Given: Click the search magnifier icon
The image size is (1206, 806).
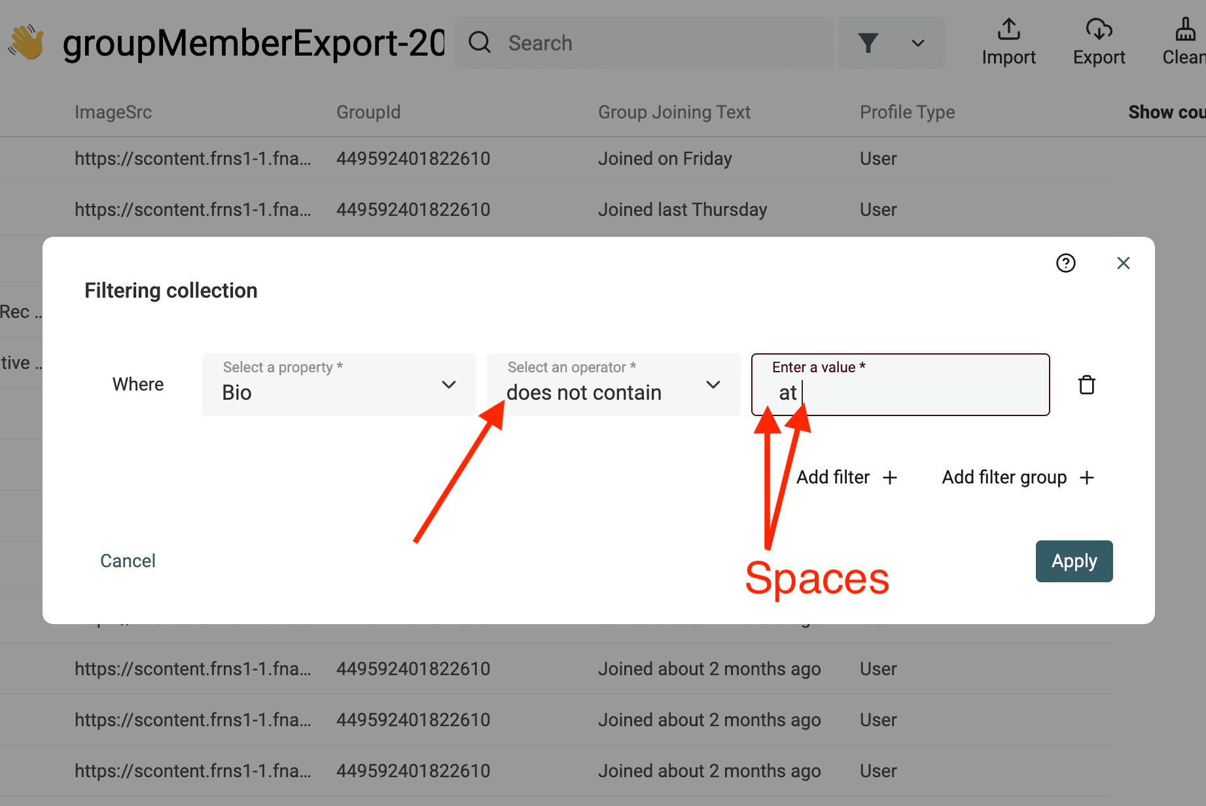Looking at the screenshot, I should pyautogui.click(x=480, y=43).
